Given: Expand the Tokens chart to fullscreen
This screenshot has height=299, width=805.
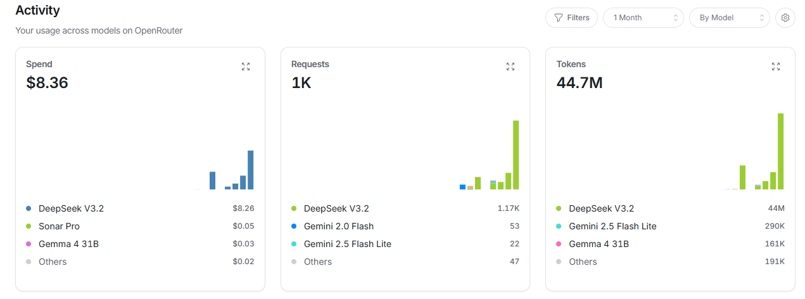Looking at the screenshot, I should 776,67.
